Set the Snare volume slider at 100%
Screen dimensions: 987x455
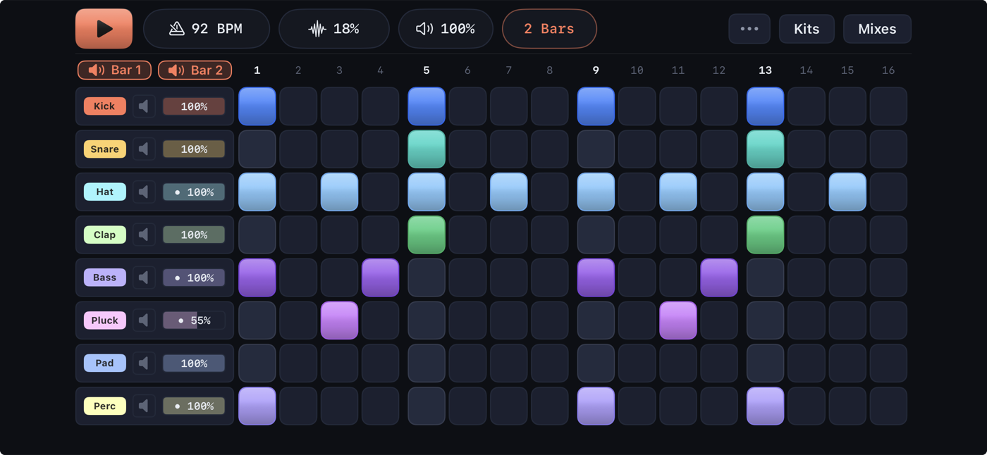click(x=194, y=149)
